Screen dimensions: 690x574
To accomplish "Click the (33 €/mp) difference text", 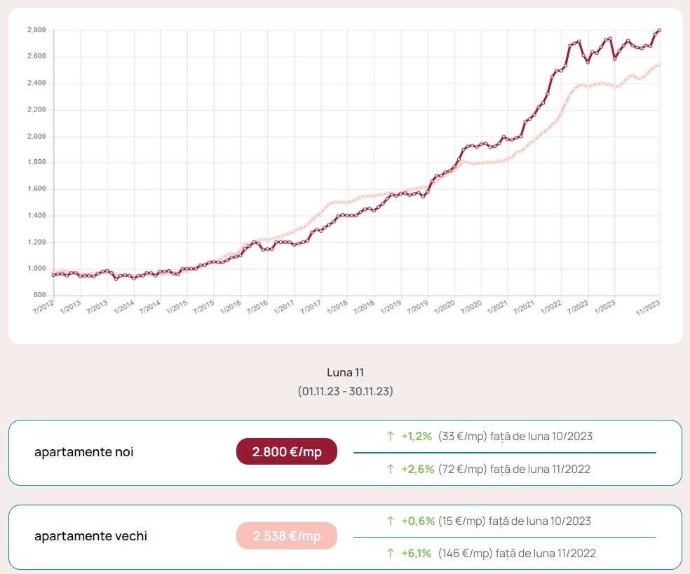I will coord(461,436).
